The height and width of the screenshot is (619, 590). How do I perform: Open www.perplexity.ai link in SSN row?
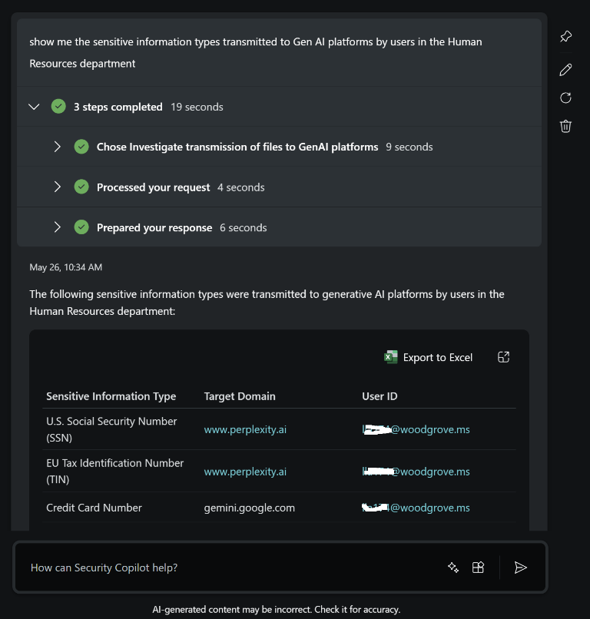[x=245, y=429]
